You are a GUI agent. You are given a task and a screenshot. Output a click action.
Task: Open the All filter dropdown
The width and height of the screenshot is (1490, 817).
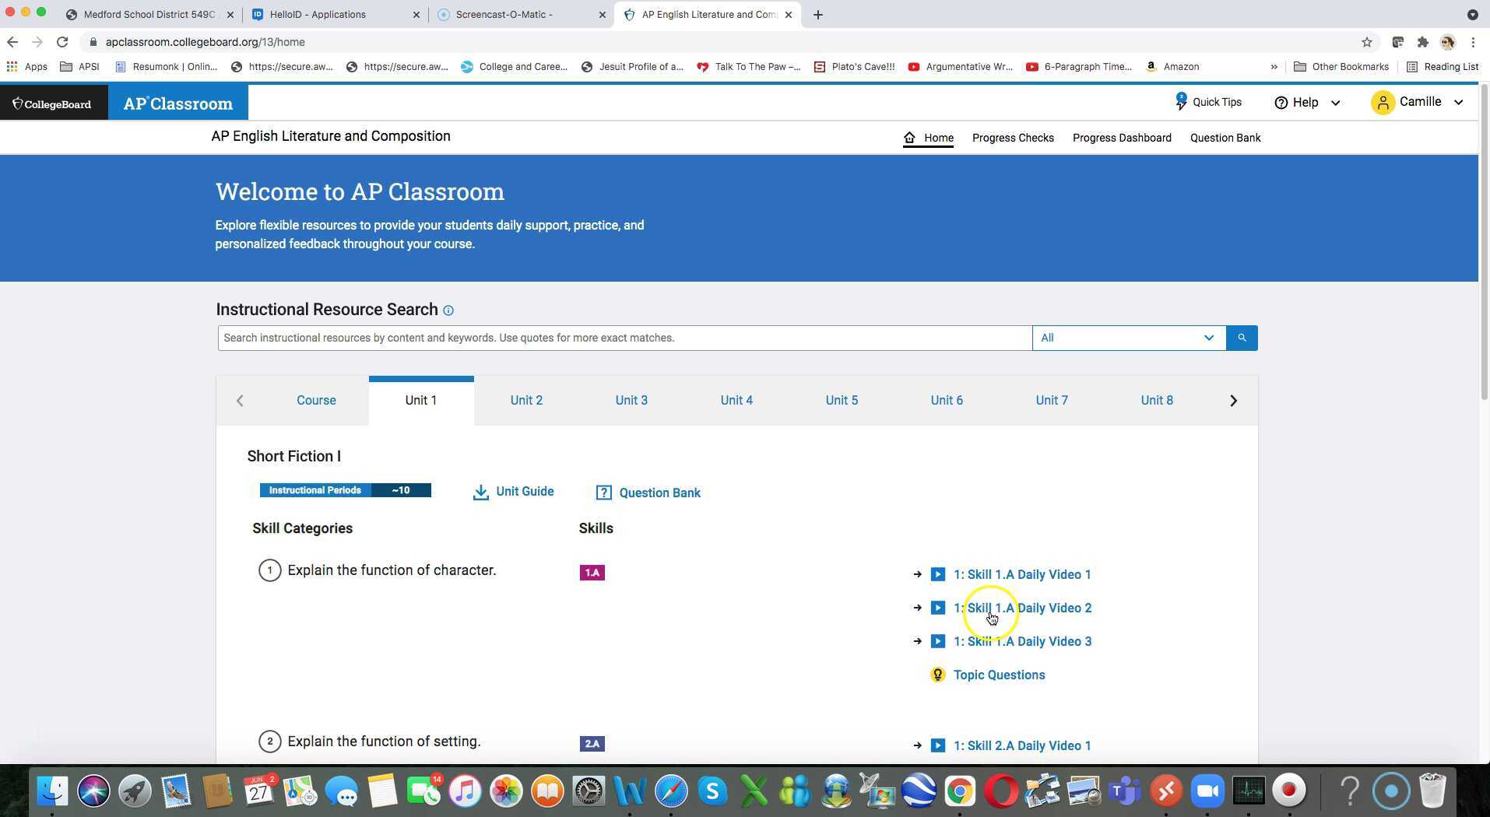coord(1127,338)
